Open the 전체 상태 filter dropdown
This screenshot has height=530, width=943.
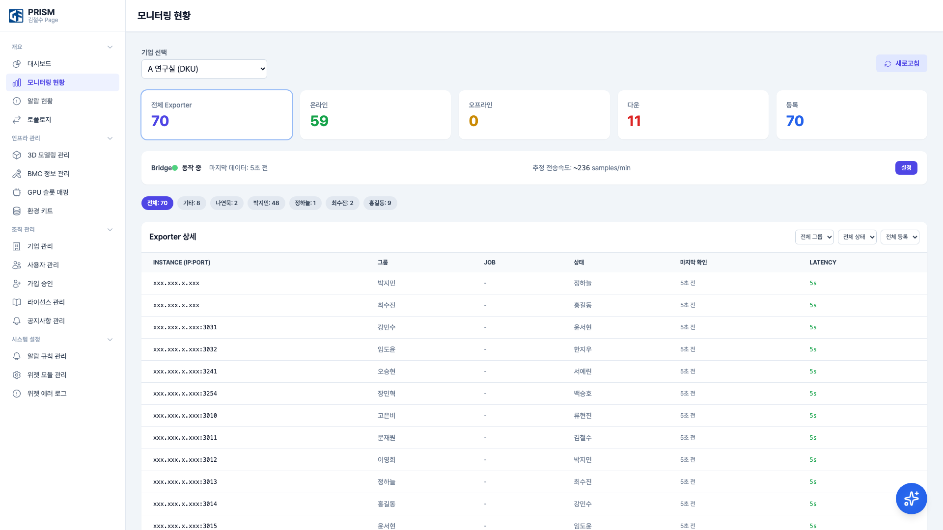click(857, 237)
